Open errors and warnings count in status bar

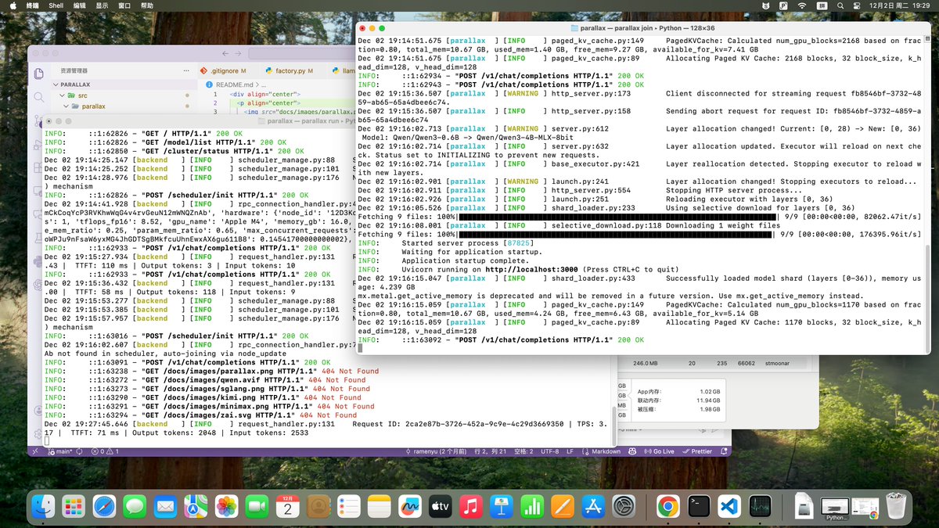tap(105, 451)
